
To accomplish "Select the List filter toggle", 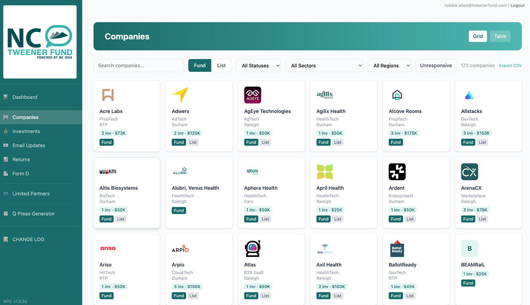I will click(x=221, y=65).
